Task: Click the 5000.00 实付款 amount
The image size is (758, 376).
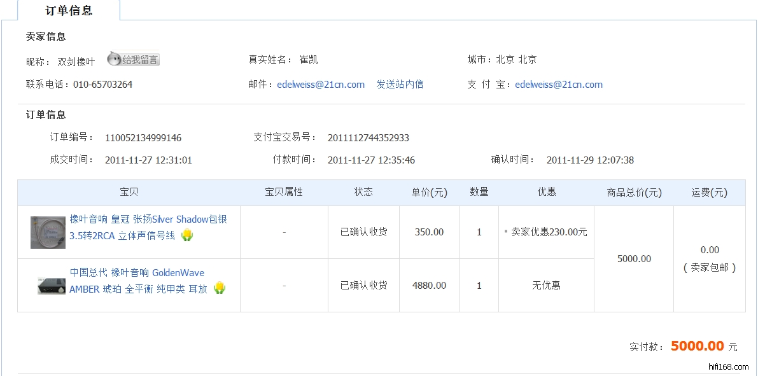Action: (x=697, y=346)
